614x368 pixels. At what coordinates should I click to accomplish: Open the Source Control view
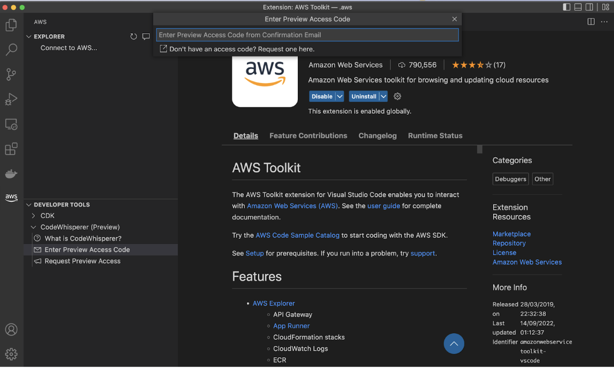(11, 74)
